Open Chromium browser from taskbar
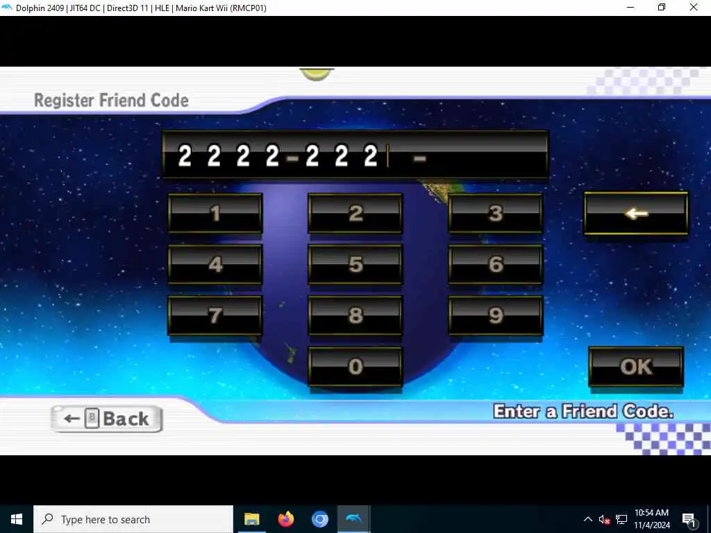This screenshot has width=711, height=533. point(319,519)
